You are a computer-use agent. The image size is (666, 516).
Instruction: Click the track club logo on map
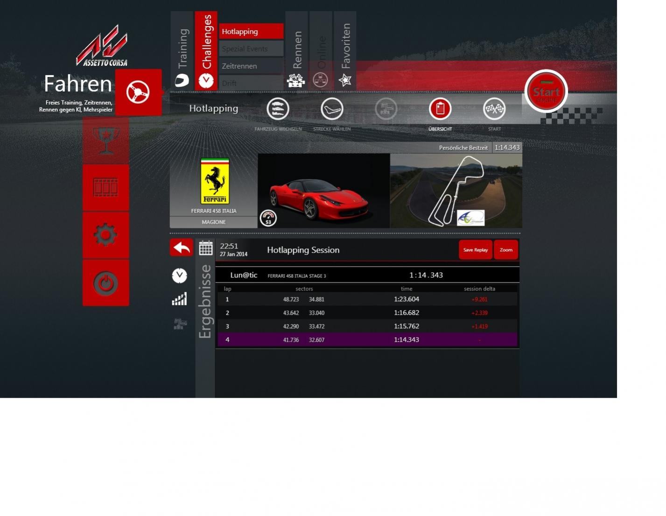tap(470, 218)
